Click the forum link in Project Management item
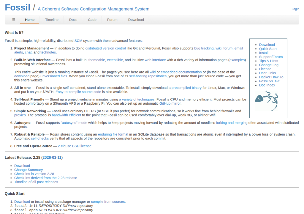The height and width of the screenshot is (214, 304). [228, 48]
